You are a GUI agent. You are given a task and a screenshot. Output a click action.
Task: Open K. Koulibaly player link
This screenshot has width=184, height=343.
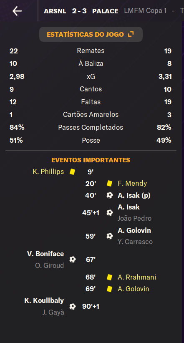click(44, 300)
